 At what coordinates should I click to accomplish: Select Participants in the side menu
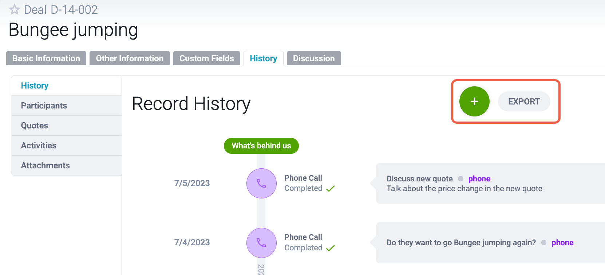67,106
